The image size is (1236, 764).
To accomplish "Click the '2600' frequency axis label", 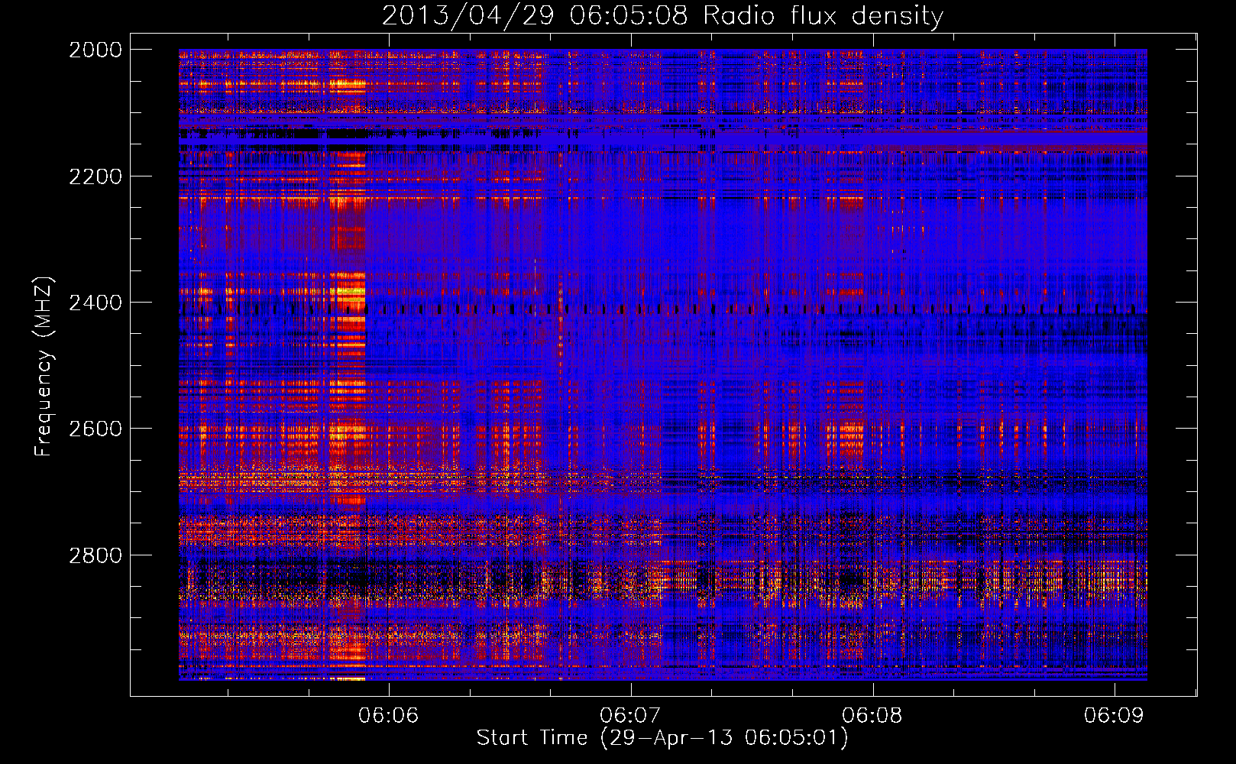I will click(95, 429).
